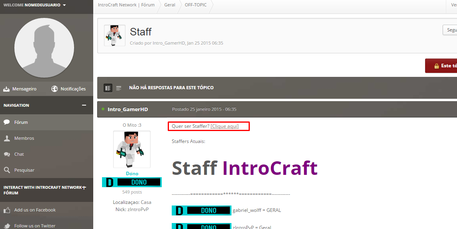Screen dimensions: 457x229
Task: Click the Pesquisar magnifier icon
Action: (x=7, y=170)
